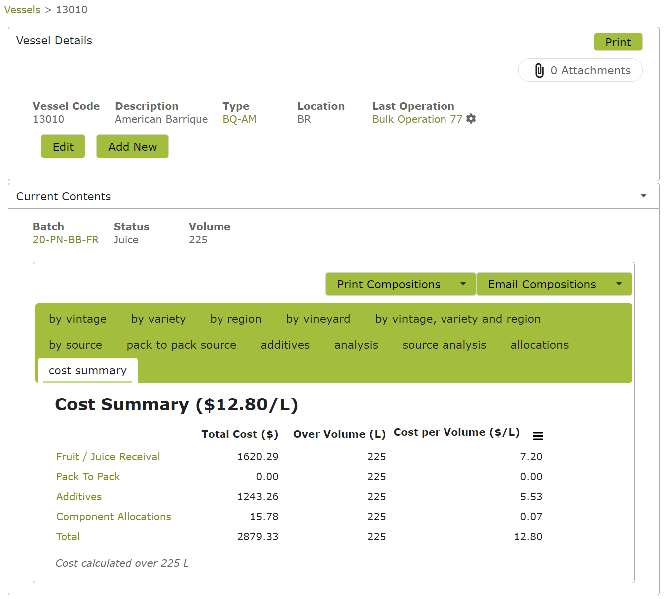The width and height of the screenshot is (667, 599).
Task: Open by vintage, variety and region tab
Action: click(x=458, y=319)
